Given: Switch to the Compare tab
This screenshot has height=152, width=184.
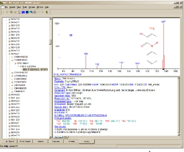Looking at the screenshot, I should [56, 141].
